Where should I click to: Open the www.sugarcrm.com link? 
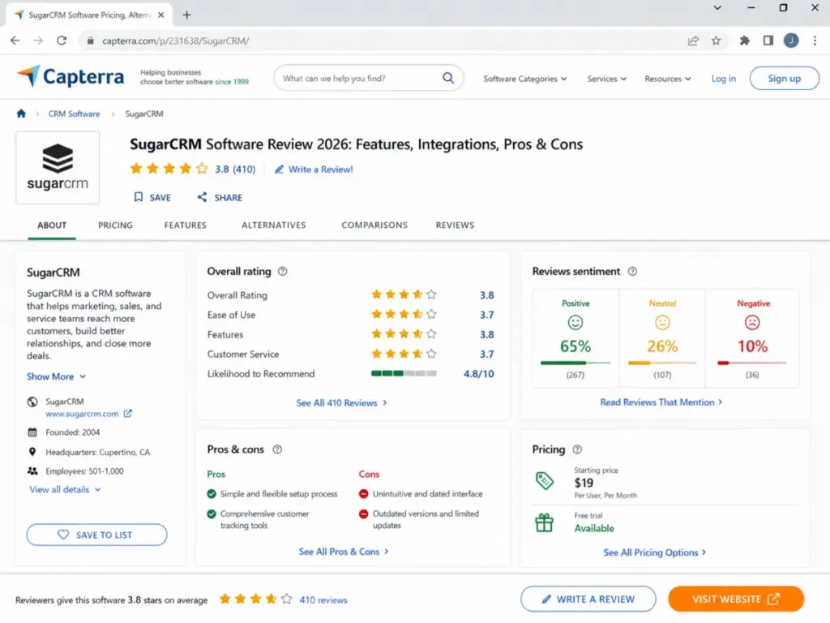(x=82, y=414)
